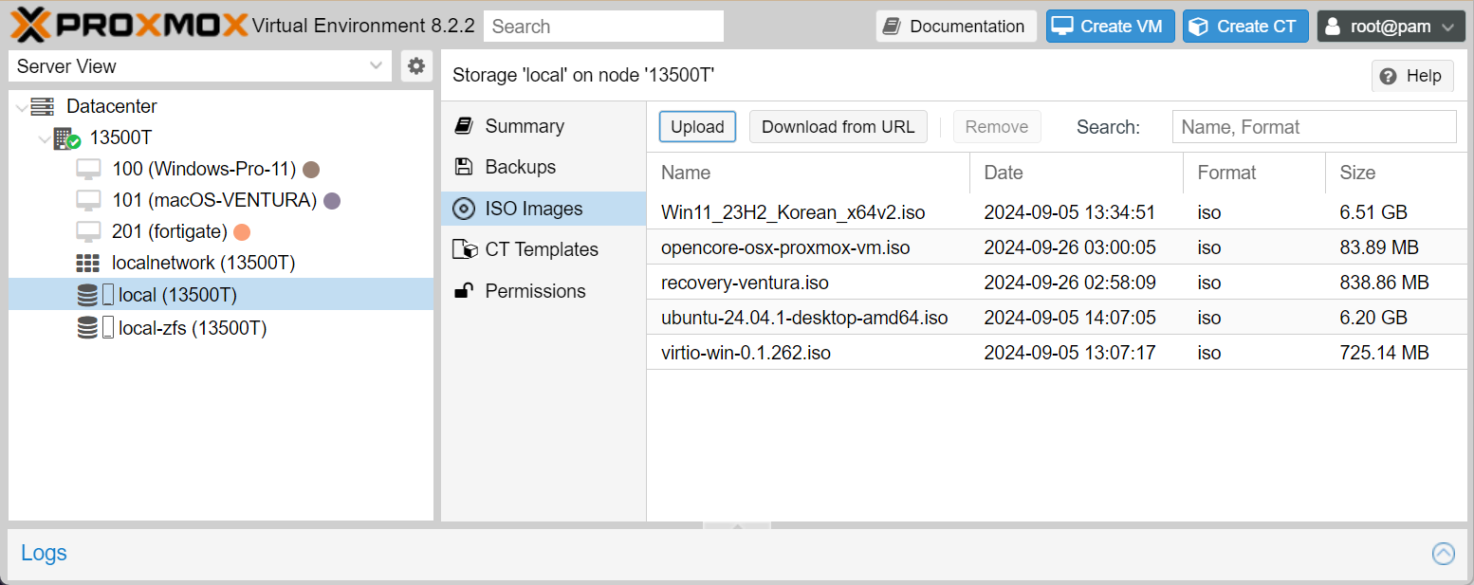Toggle the bottom panel splitter handle

point(737,524)
